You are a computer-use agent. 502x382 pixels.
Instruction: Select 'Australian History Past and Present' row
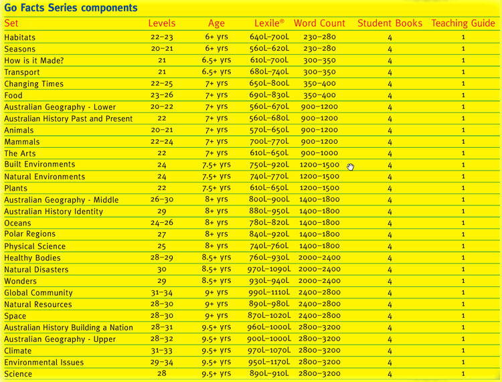click(252, 118)
